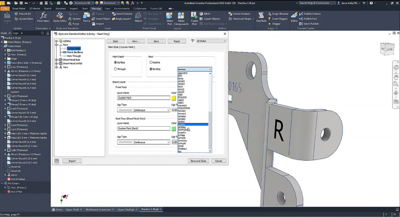Click Publish Part tool
The width and height of the screenshot is (400, 217).
pos(308,19)
